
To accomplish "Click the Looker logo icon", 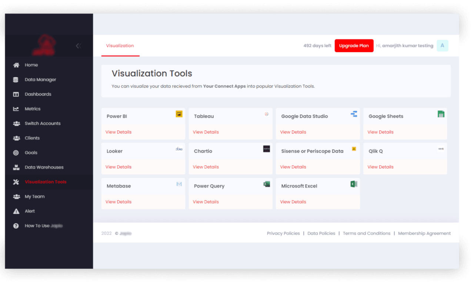I will click(x=179, y=149).
